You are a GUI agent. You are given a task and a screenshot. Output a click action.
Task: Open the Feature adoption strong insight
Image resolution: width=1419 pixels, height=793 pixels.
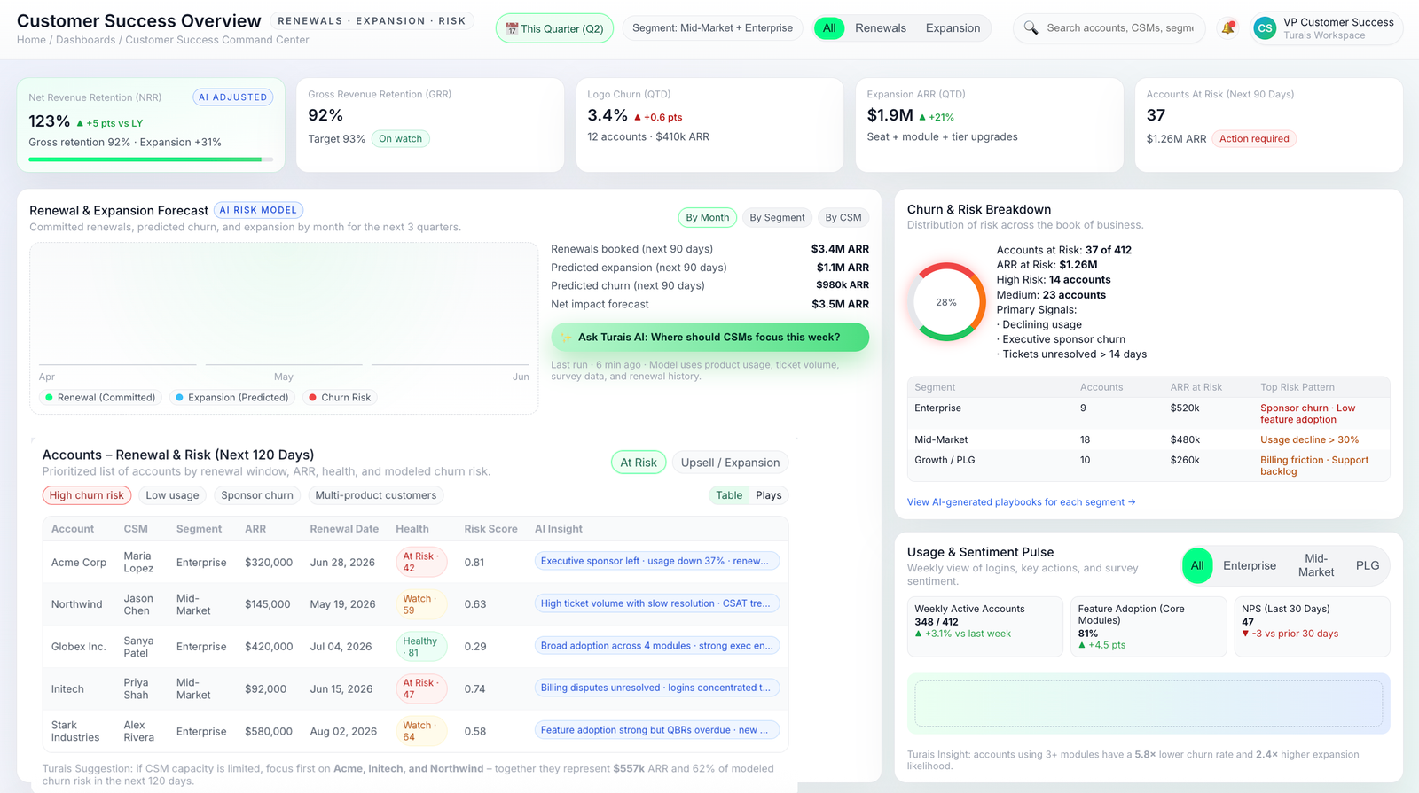(x=657, y=730)
